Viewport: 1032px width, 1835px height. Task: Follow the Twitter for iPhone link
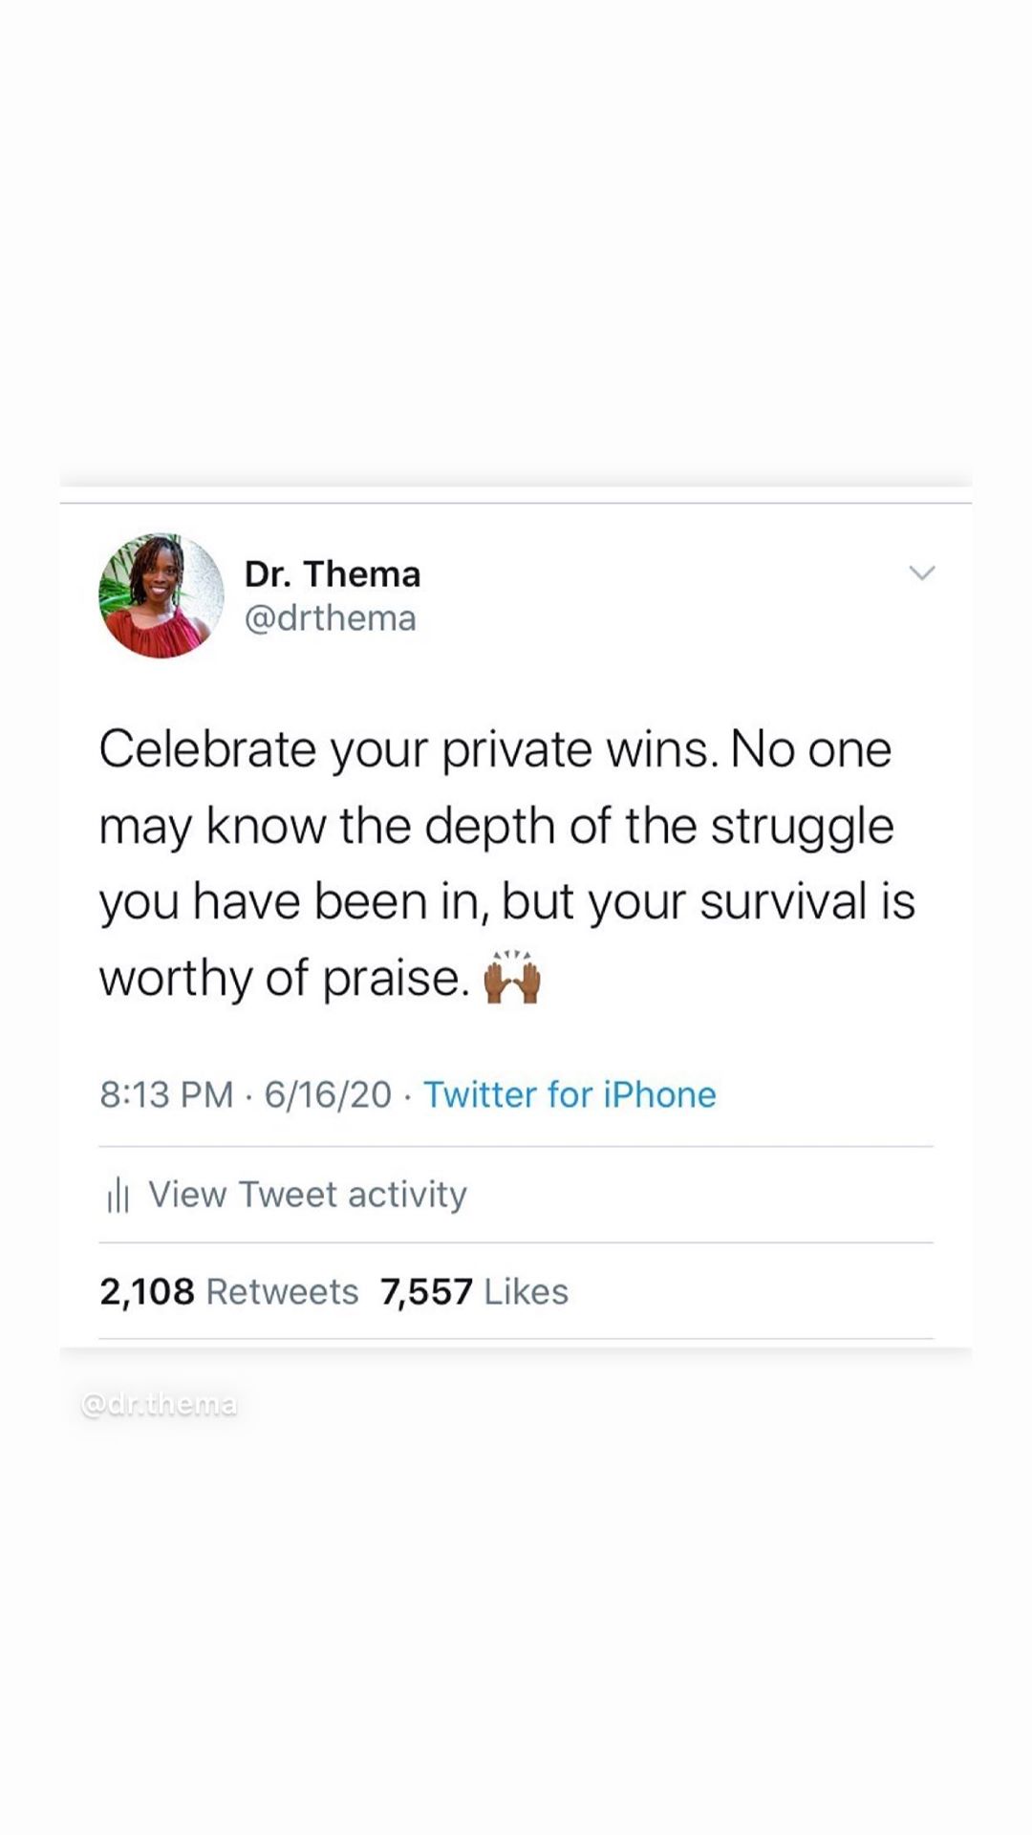click(x=570, y=1094)
